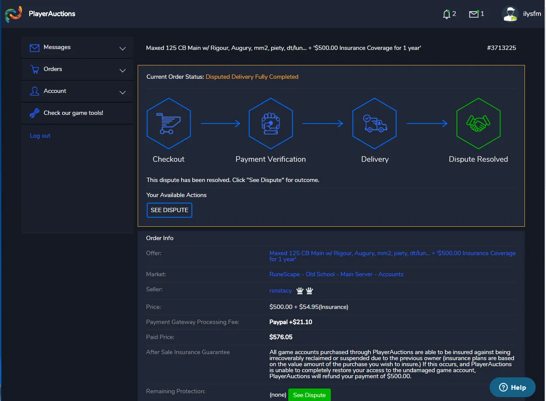Click the Your Available Actions label
The image size is (546, 401).
click(176, 195)
